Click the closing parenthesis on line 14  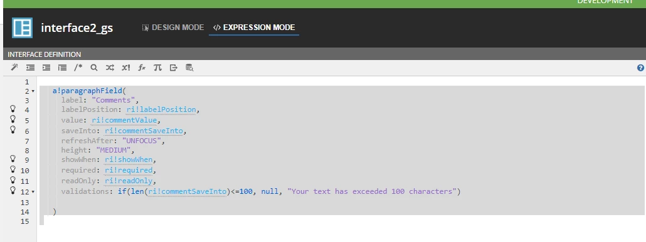coord(55,212)
